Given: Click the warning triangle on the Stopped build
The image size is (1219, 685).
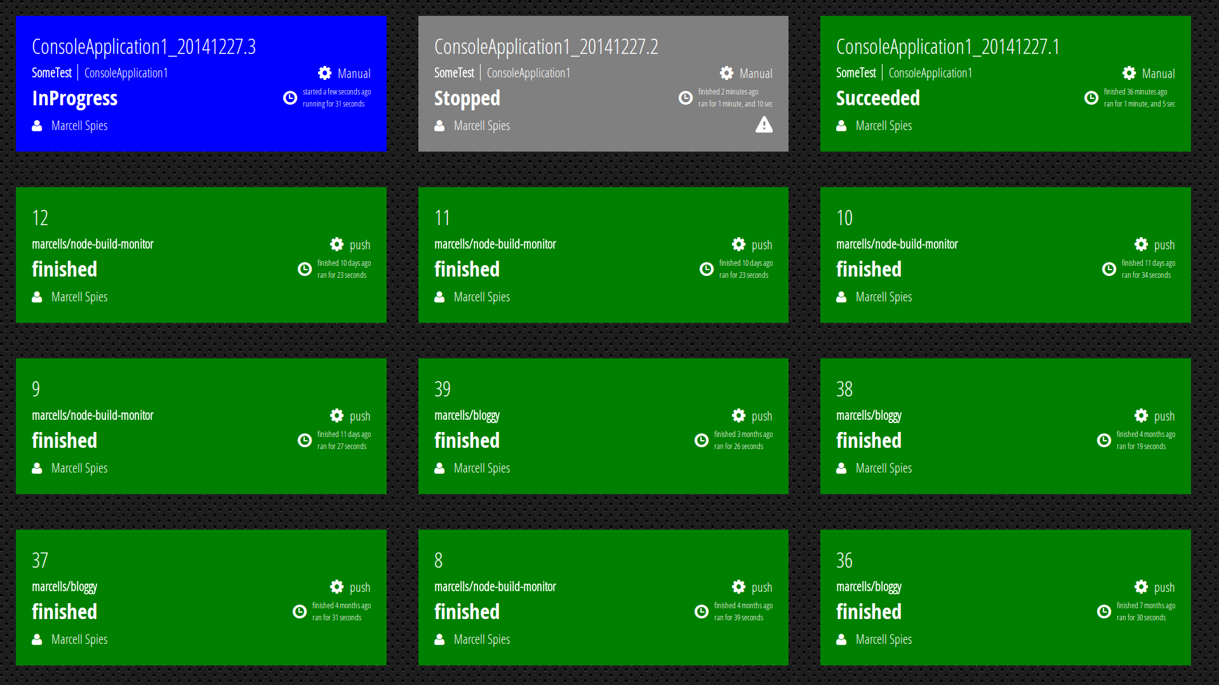Looking at the screenshot, I should click(764, 125).
